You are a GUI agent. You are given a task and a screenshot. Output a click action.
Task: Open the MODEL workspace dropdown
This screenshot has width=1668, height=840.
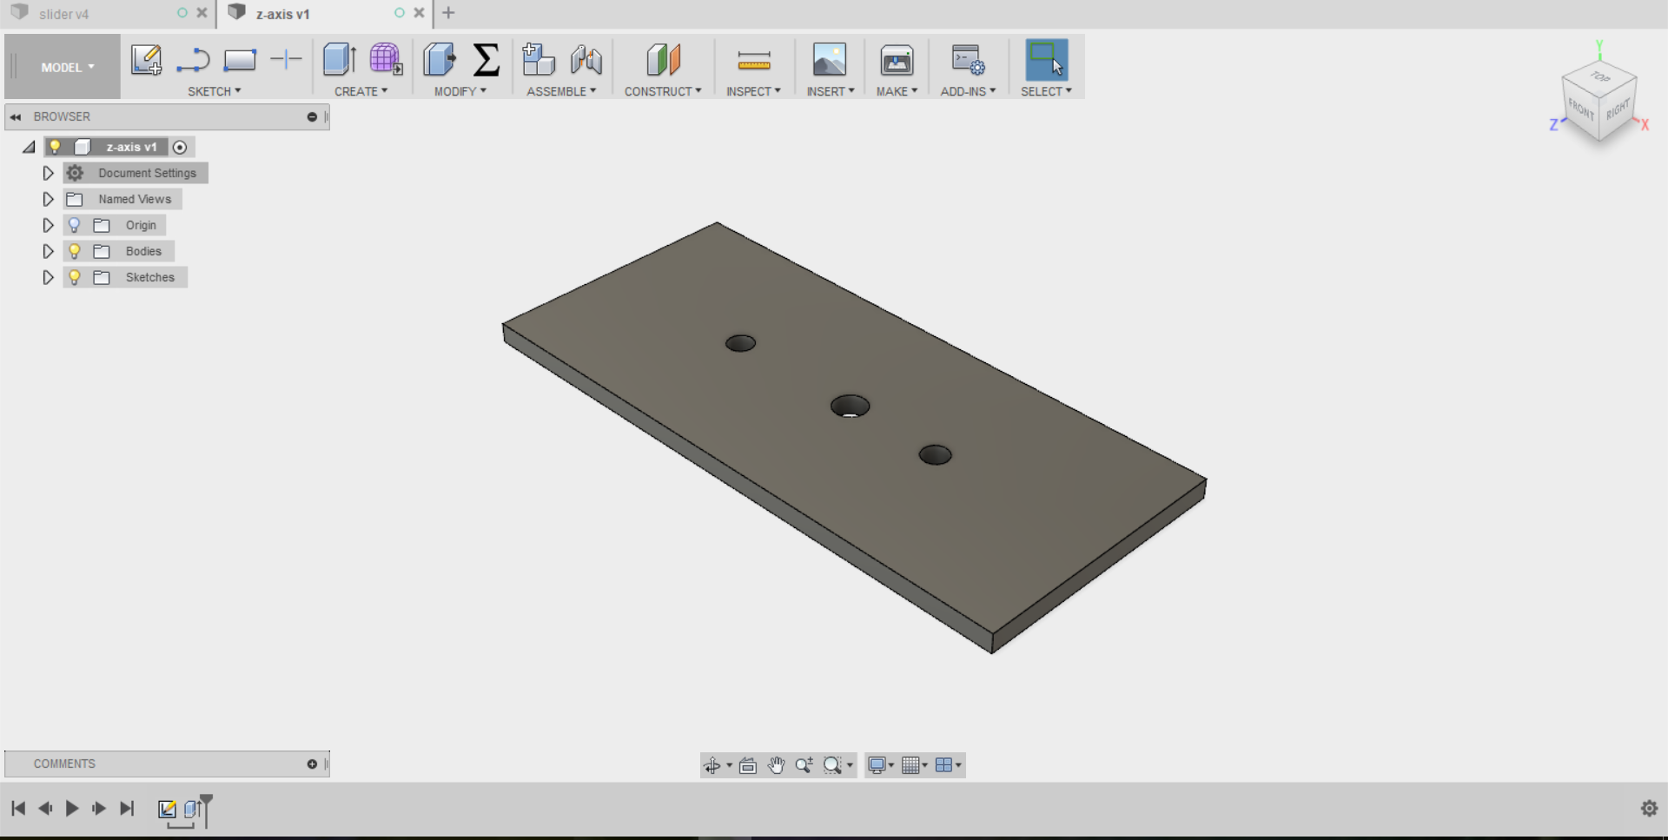coord(63,67)
